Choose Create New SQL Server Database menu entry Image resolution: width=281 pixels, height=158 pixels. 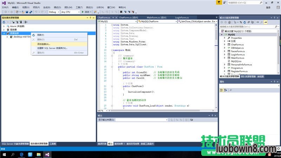pyautogui.click(x=59, y=48)
